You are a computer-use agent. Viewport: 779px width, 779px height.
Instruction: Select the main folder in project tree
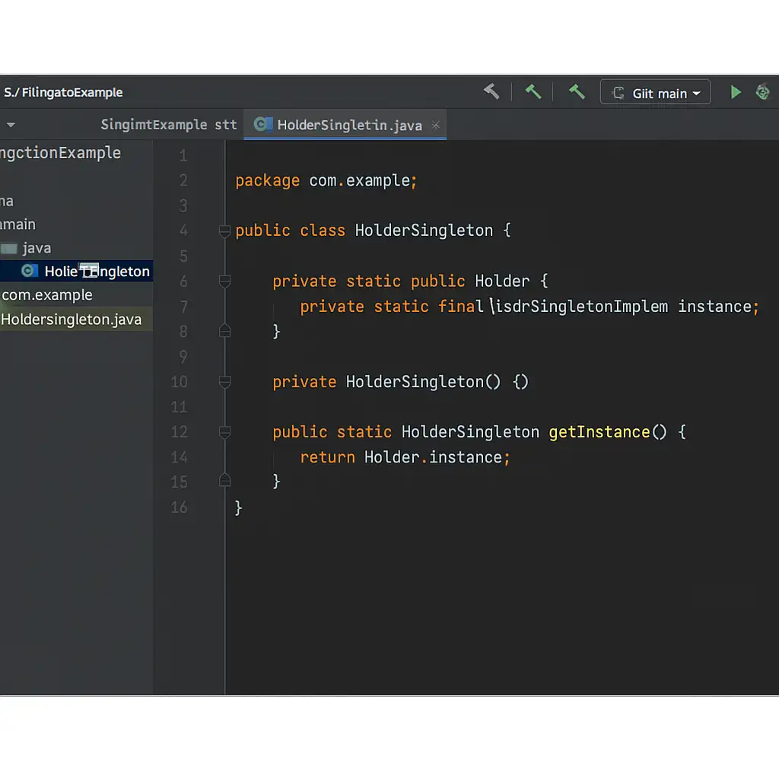(18, 224)
